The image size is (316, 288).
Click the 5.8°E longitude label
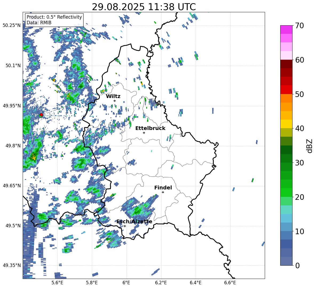tap(92, 283)
